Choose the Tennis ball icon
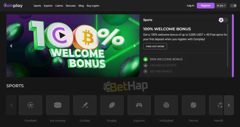The width and height of the screenshot is (240, 127). tap(193, 105)
